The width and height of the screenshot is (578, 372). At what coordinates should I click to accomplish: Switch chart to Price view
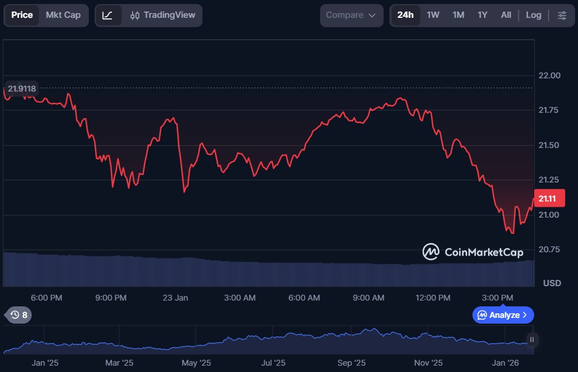[22, 16]
